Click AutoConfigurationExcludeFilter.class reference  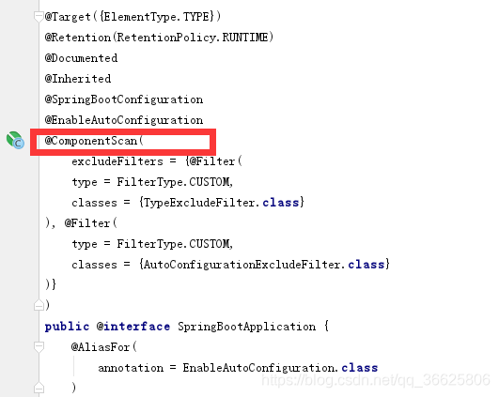264,265
